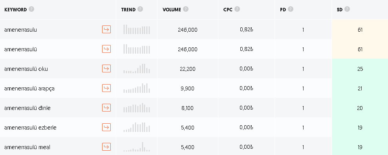Select the keyword amenerrasulü meal
The image size is (388, 155).
click(27, 147)
